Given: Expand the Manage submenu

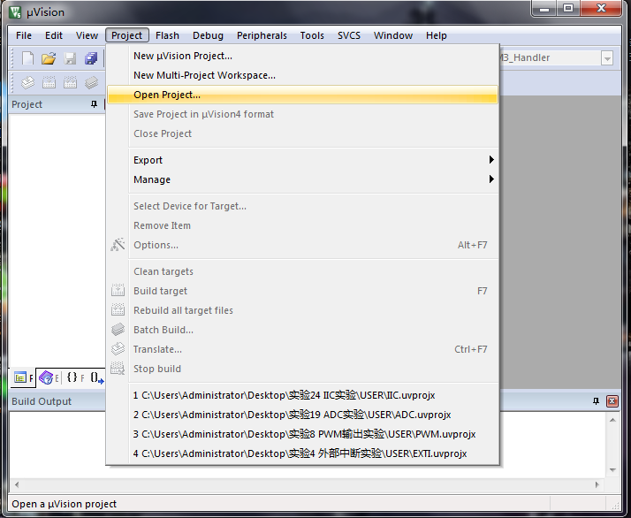Looking at the screenshot, I should tap(302, 179).
